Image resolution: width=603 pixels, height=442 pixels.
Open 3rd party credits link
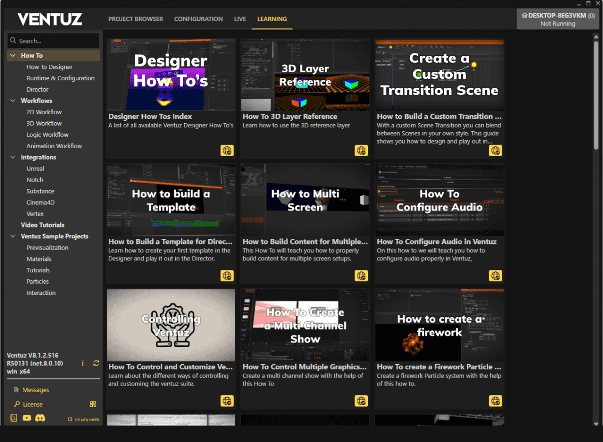click(84, 420)
